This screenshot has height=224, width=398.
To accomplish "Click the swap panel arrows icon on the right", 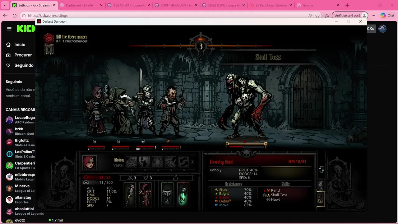I will click(x=322, y=170).
